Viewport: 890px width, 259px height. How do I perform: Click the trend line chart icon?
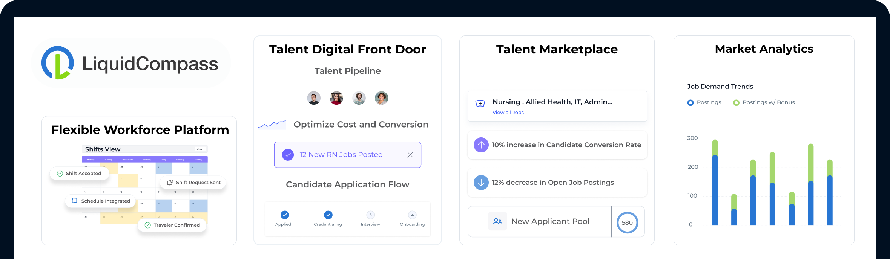tap(272, 124)
